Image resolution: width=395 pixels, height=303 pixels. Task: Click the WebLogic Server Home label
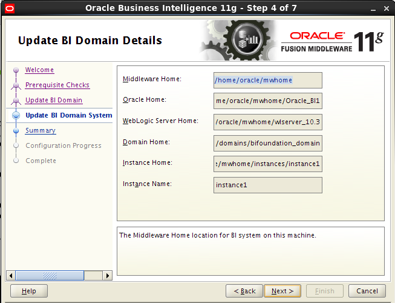[x=160, y=121]
